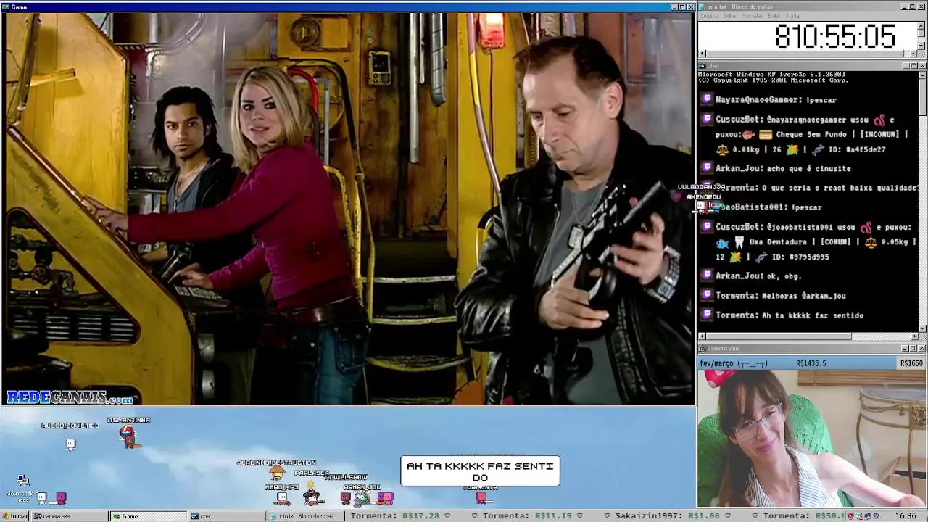Minimize the Game window
Screen dimensions: 928x522
click(x=674, y=7)
